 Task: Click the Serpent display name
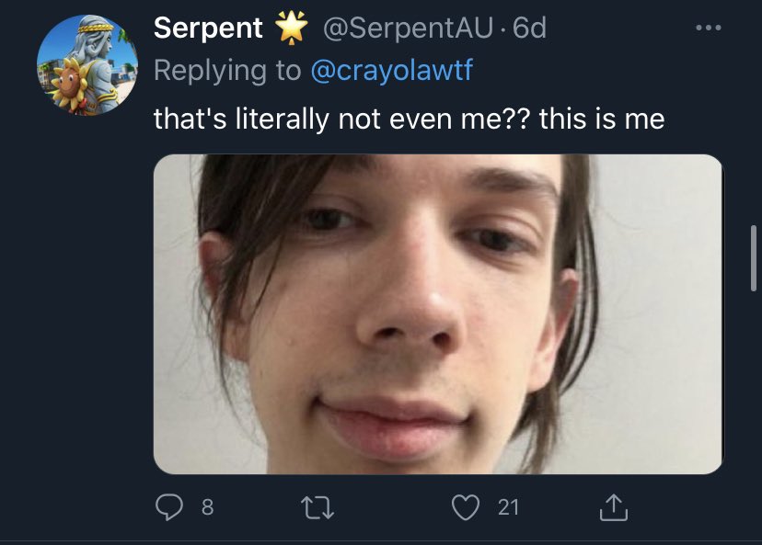(208, 28)
